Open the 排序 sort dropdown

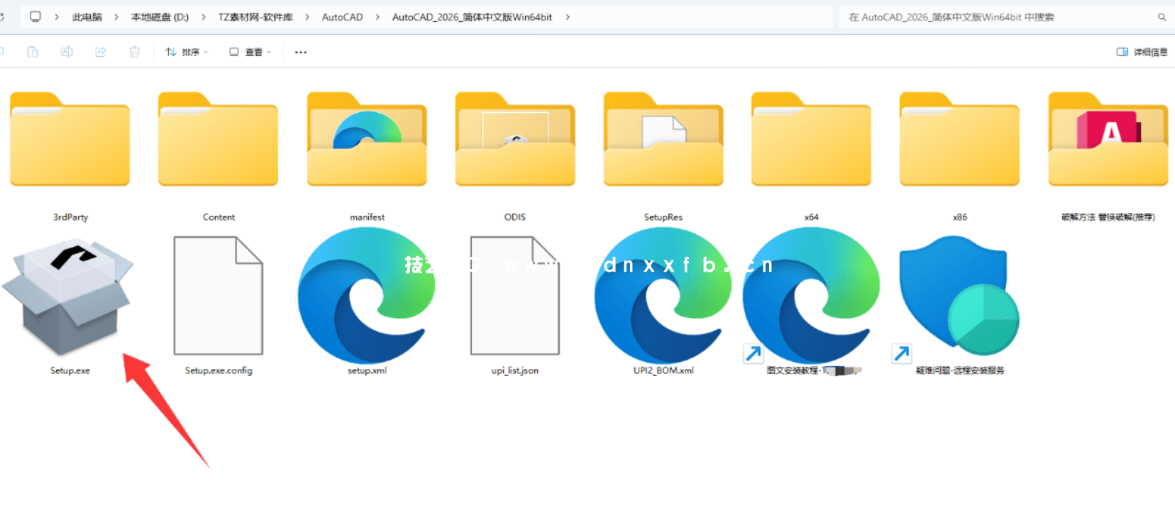(x=187, y=52)
